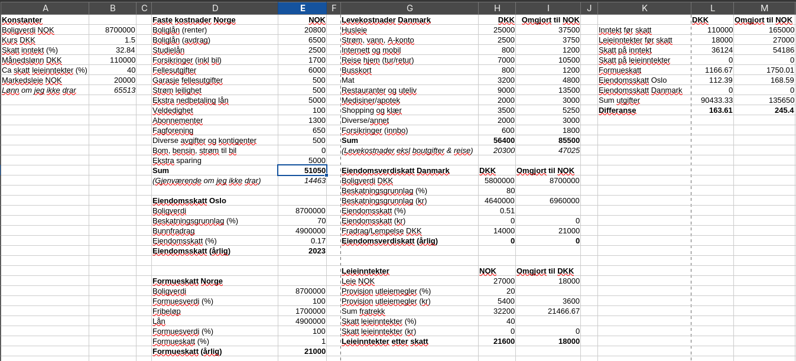Click Abonnementer value 1300
This screenshot has width=796, height=361.
click(x=302, y=120)
